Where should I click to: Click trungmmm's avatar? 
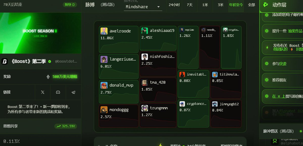click(145, 108)
